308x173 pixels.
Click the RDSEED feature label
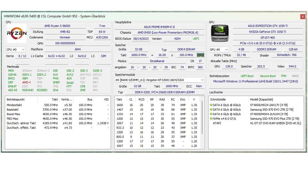point(42,90)
